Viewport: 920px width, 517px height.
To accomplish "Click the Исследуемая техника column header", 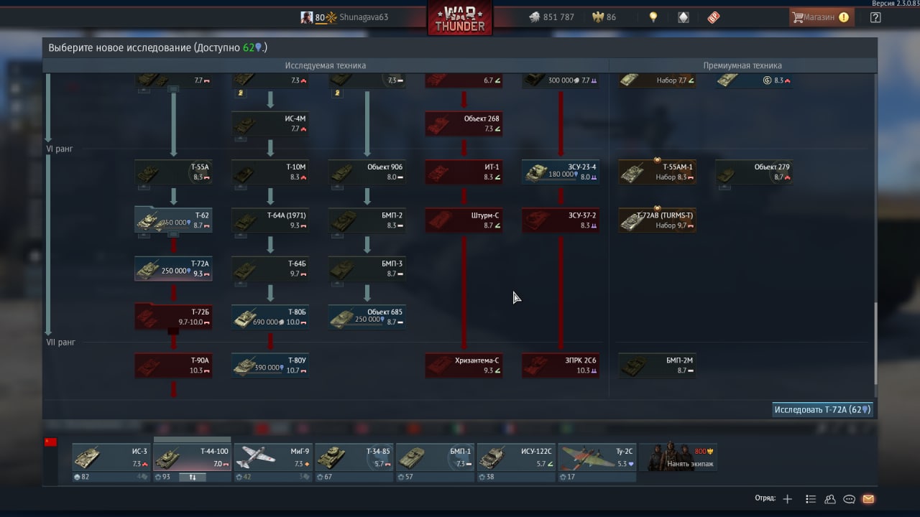I will (x=326, y=65).
